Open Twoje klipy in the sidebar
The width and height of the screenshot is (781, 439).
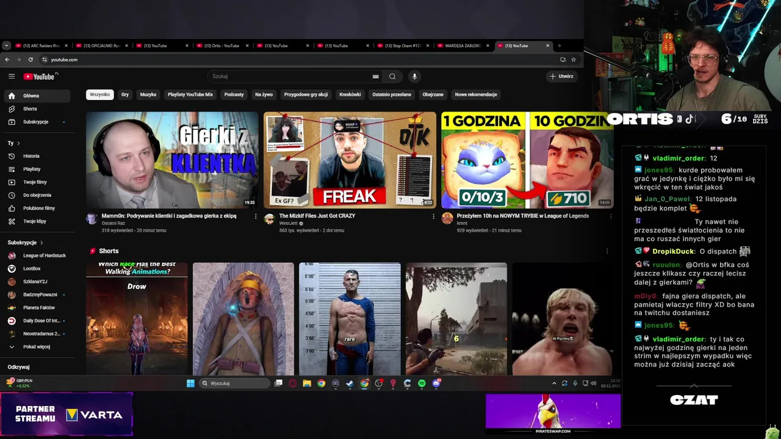coord(37,221)
